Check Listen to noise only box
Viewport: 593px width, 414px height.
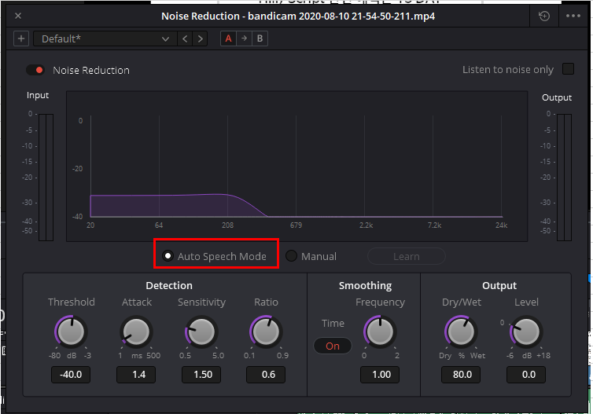(x=568, y=69)
